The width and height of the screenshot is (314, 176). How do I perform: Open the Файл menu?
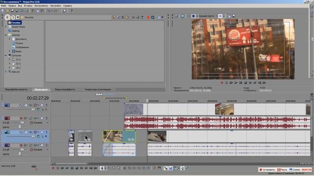click(3, 6)
